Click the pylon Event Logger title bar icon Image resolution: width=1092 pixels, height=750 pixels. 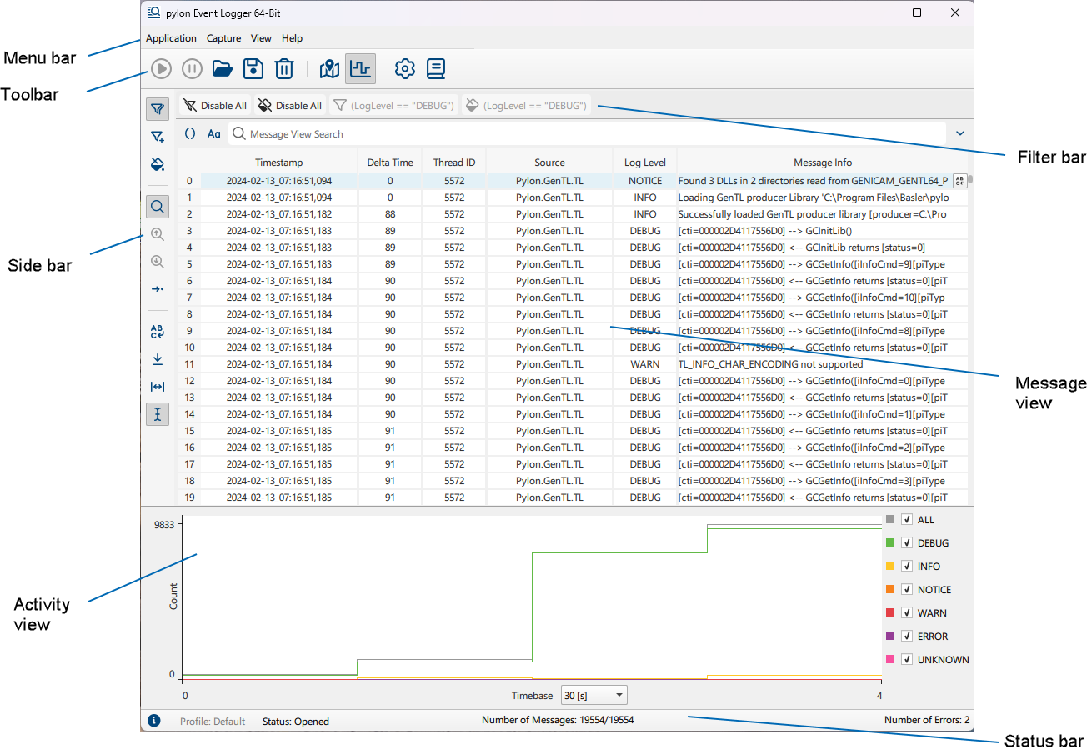(x=154, y=12)
